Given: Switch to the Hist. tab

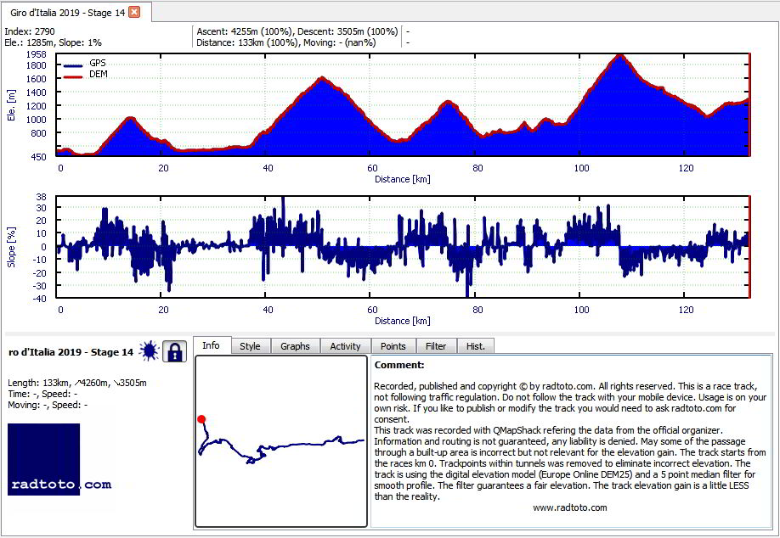Looking at the screenshot, I should pyautogui.click(x=476, y=346).
